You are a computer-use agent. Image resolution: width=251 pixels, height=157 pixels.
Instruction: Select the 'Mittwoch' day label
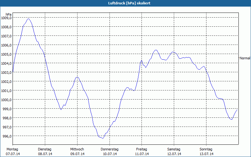[x=77, y=149]
